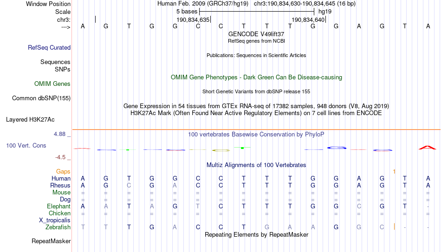Select the Mouse species label
441x252 pixels.
62,193
